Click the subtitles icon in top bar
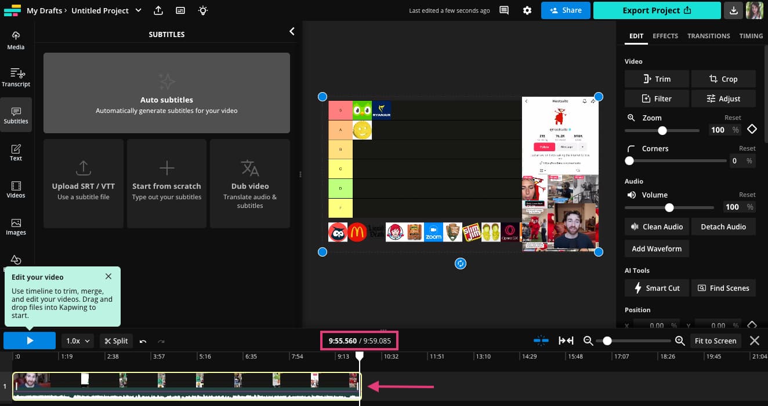This screenshot has width=768, height=406. coord(180,10)
